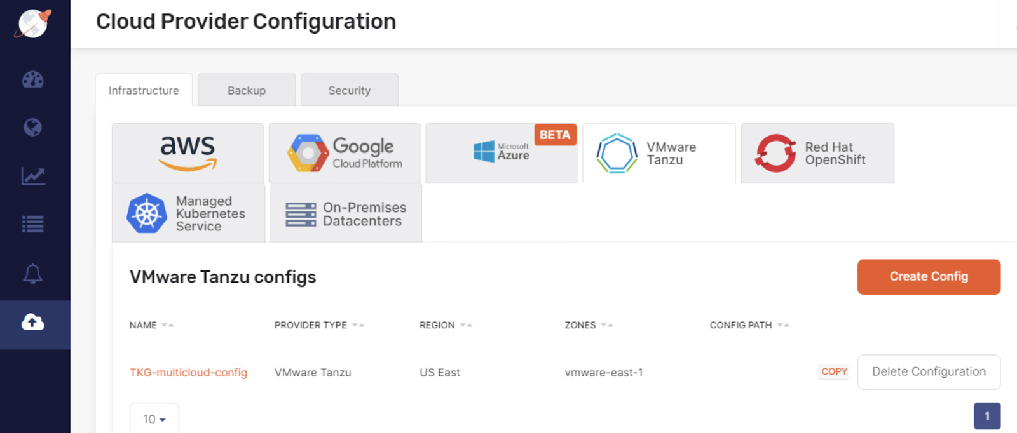Click the Cloud Provider Configuration title

click(246, 22)
